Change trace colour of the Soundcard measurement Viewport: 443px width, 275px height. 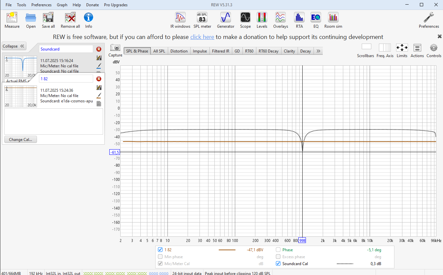point(99,66)
